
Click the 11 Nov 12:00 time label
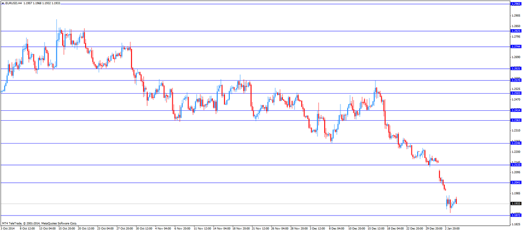tap(204, 229)
